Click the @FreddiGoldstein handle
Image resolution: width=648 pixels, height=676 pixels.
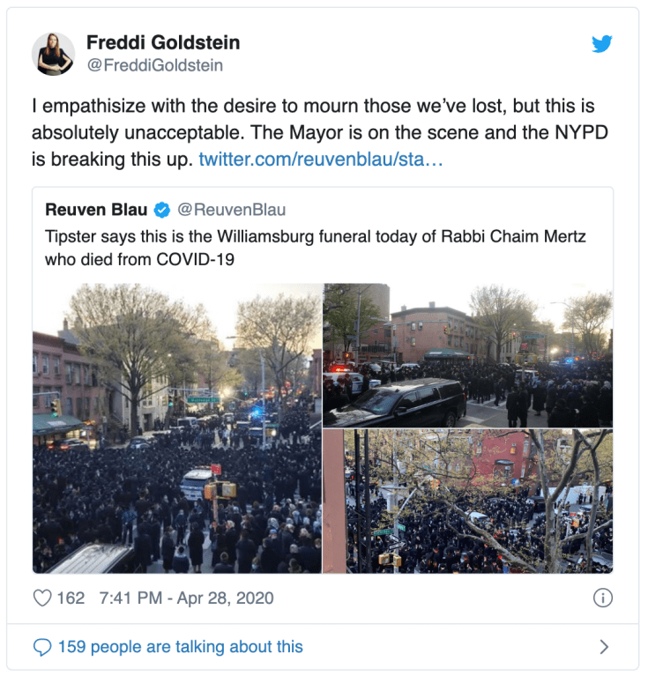click(155, 65)
